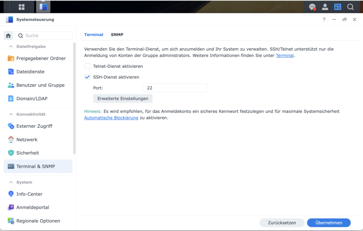
Task: Click the Regionale Optionen icon
Action: click(x=11, y=221)
